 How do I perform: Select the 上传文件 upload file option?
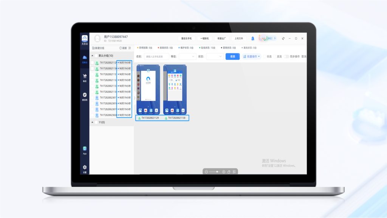point(238,38)
